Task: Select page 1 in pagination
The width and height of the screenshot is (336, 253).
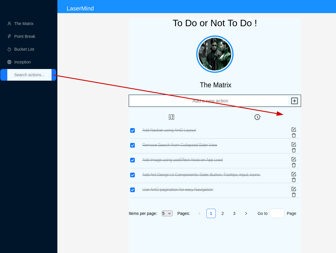Action: click(x=211, y=213)
